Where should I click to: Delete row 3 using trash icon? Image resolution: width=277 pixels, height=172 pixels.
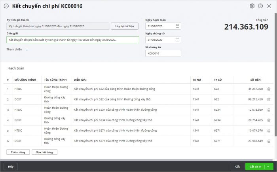(269, 110)
